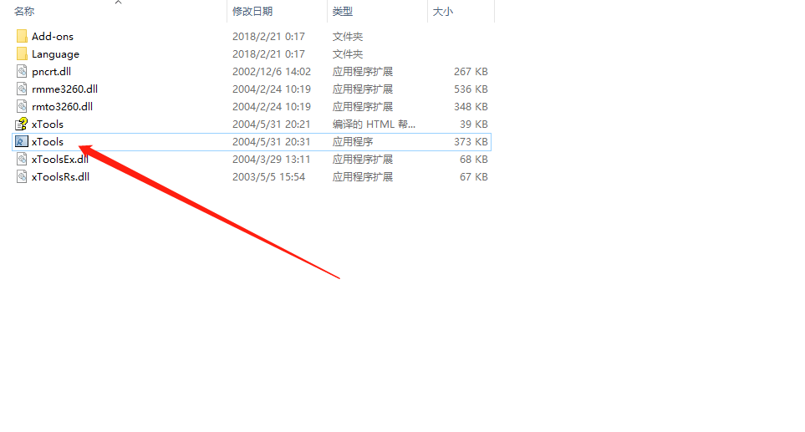
Task: Sort files by the 名称 column header
Action: pos(24,12)
